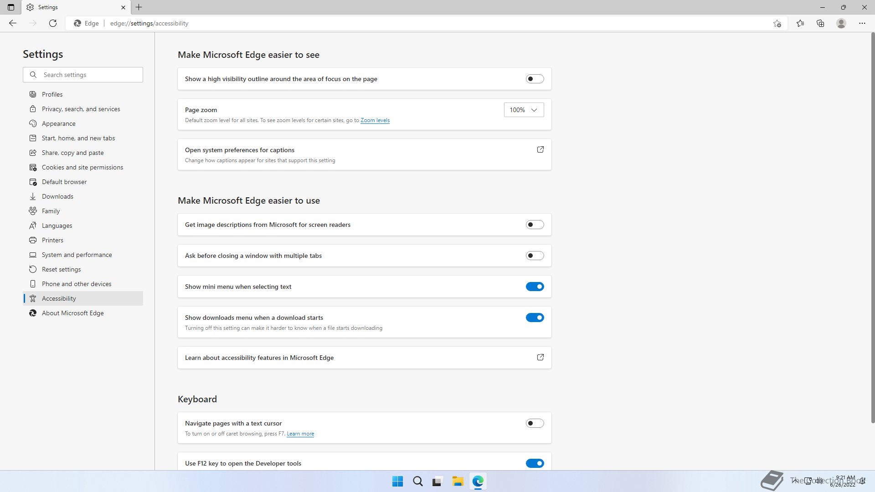The height and width of the screenshot is (492, 875).
Task: Click the Family sidebar icon
Action: pos(33,211)
